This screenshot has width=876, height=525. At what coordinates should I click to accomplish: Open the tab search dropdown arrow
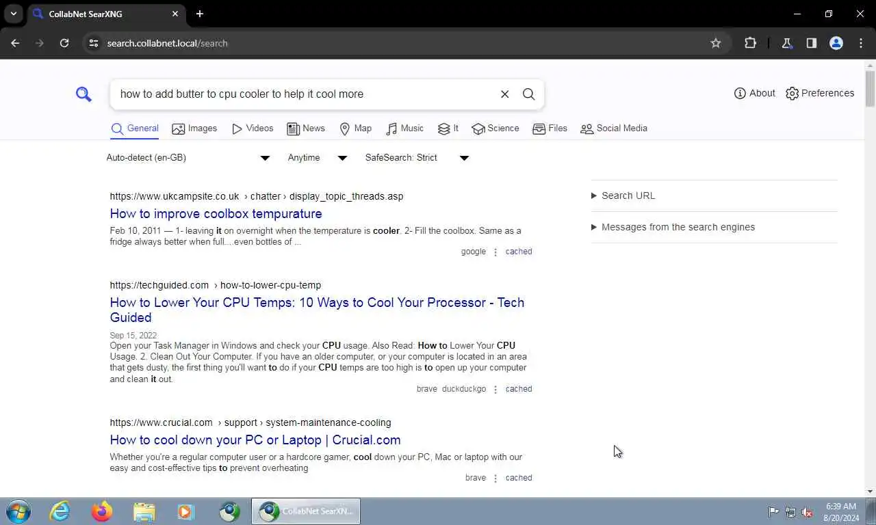(13, 14)
